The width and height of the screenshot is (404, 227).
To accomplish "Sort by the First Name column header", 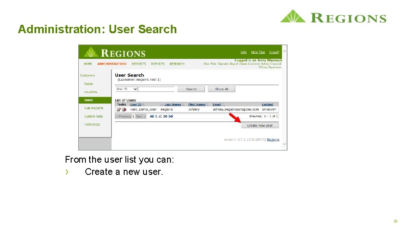I will point(197,105).
